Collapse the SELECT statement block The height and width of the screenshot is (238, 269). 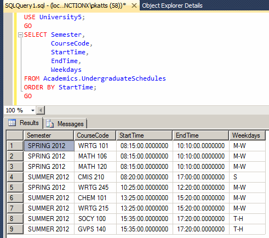pos(20,35)
